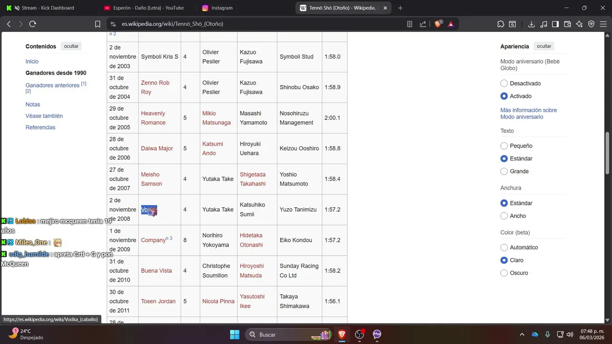Image resolution: width=612 pixels, height=344 pixels.
Task: Click the microphone tray icon
Action: click(x=547, y=334)
